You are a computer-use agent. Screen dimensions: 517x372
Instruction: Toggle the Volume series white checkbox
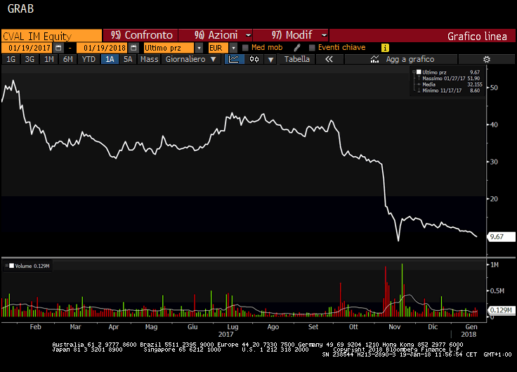11,266
